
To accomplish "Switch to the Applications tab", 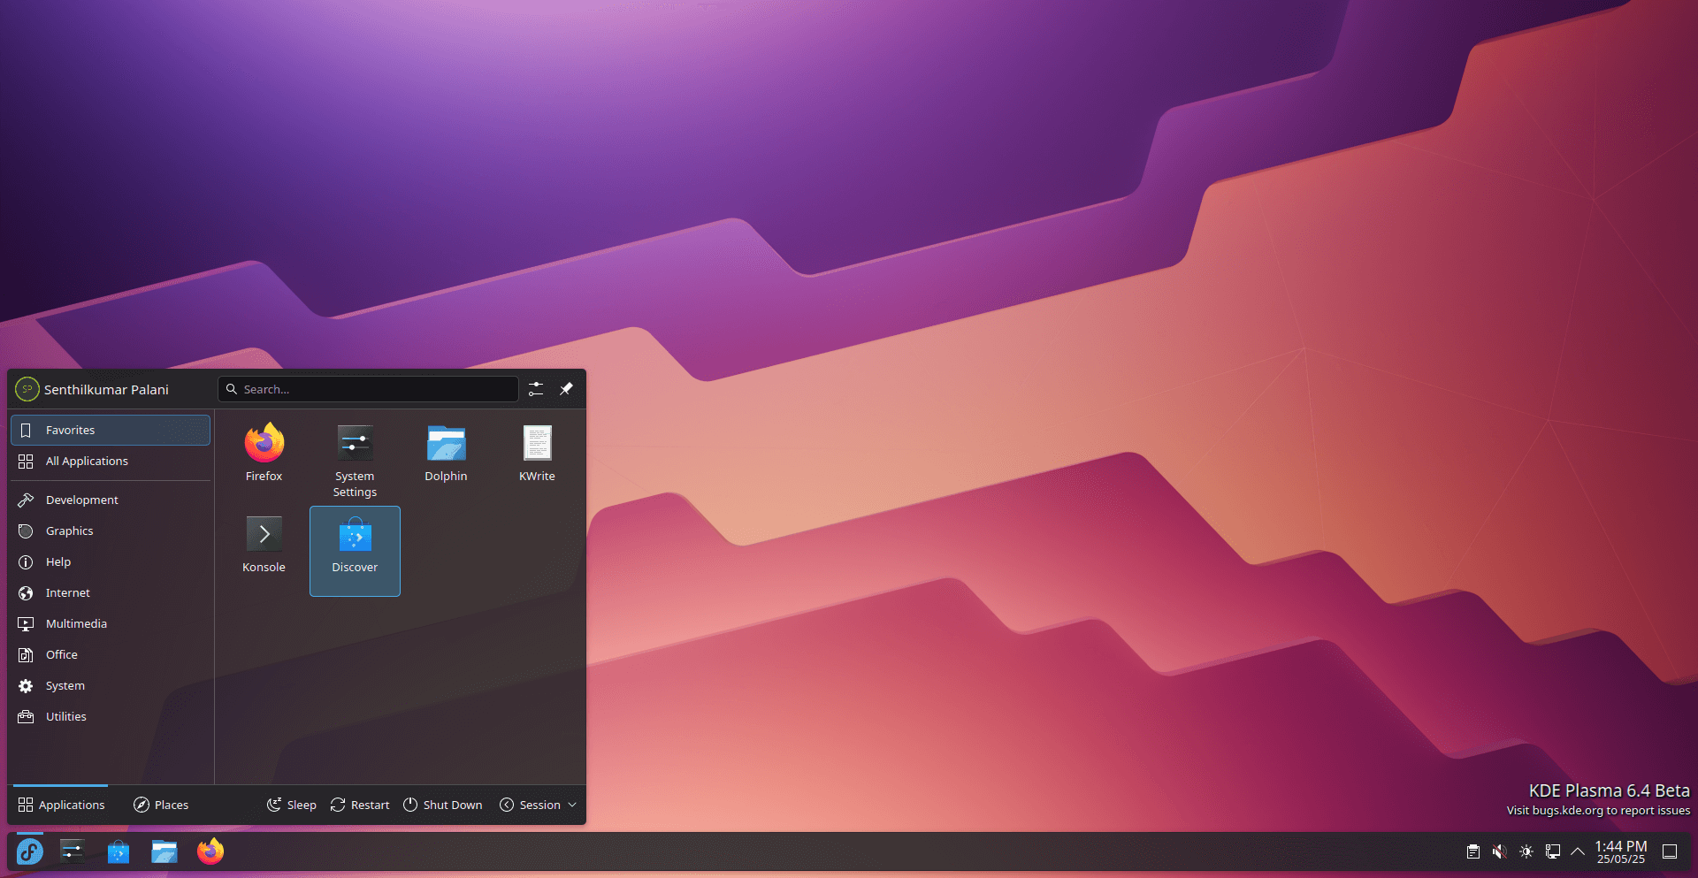I will 61,805.
